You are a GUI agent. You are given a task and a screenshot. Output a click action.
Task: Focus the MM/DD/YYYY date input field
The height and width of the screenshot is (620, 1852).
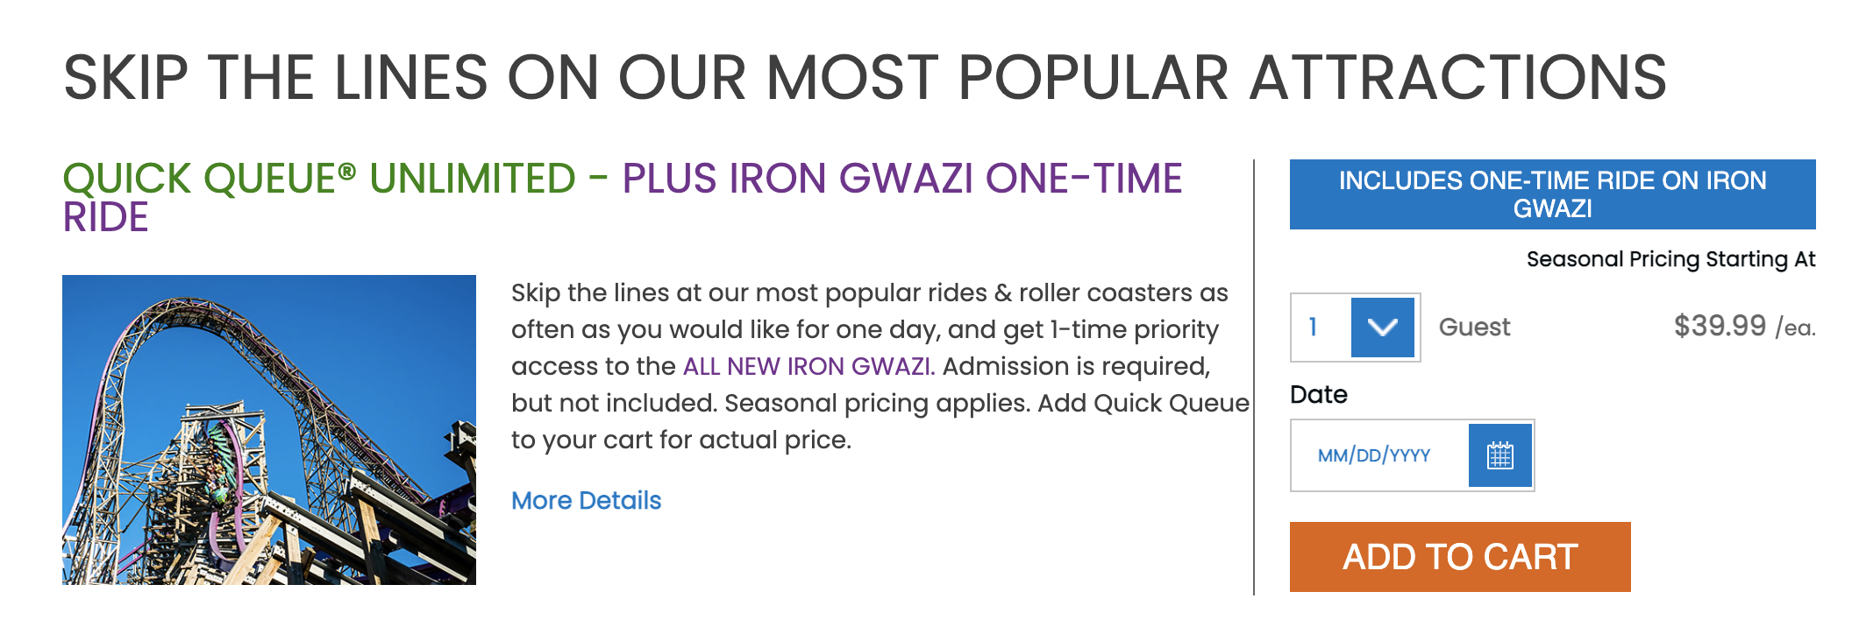point(1380,455)
